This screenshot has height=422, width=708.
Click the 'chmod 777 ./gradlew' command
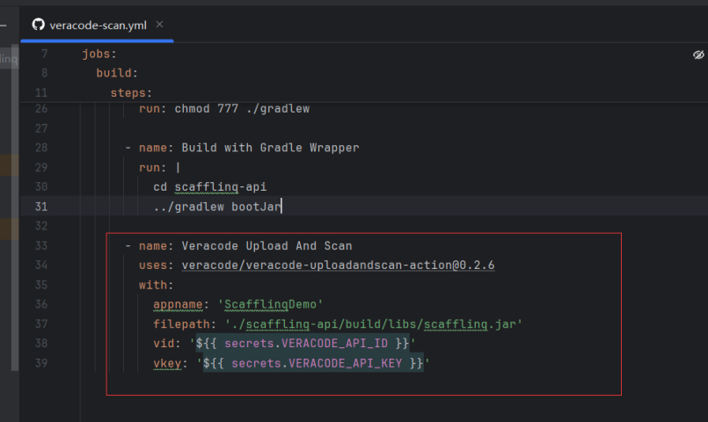pyautogui.click(x=242, y=109)
